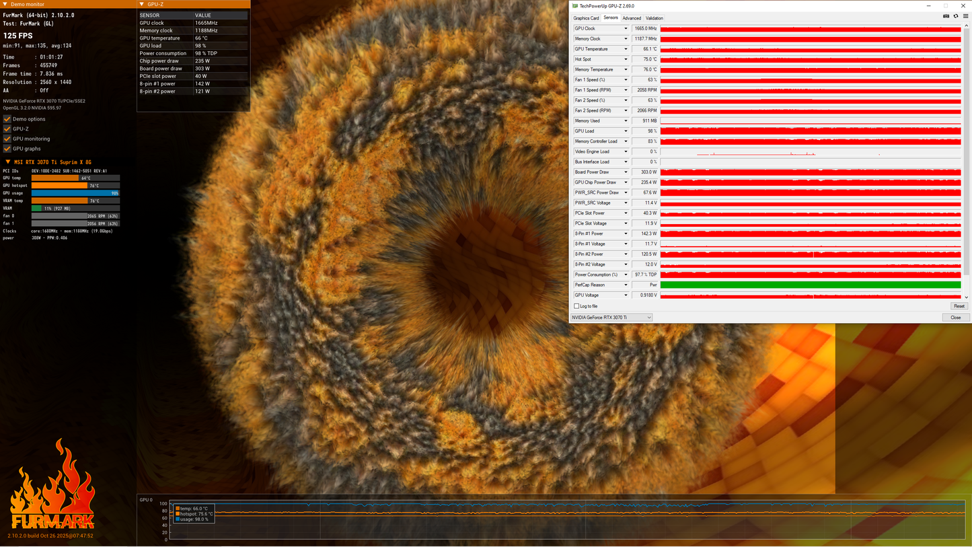Click the GPU-Z refresh icon
Screen dimensions: 972x547
coord(955,16)
